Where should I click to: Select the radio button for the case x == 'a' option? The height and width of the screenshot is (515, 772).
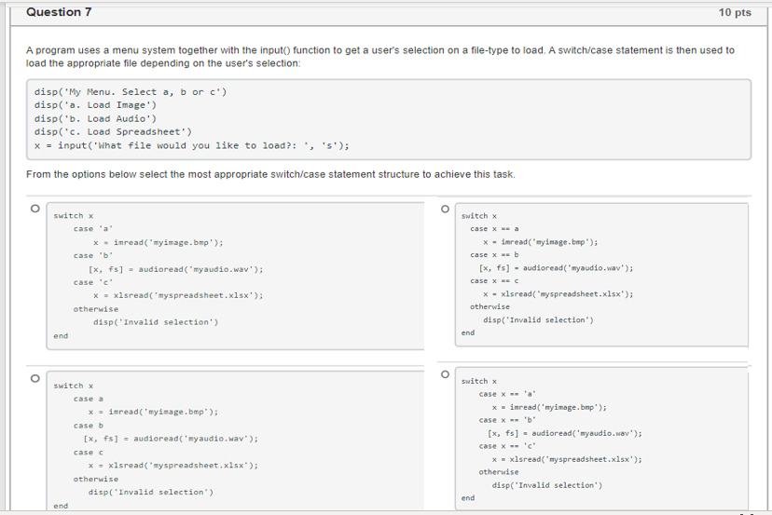(445, 374)
